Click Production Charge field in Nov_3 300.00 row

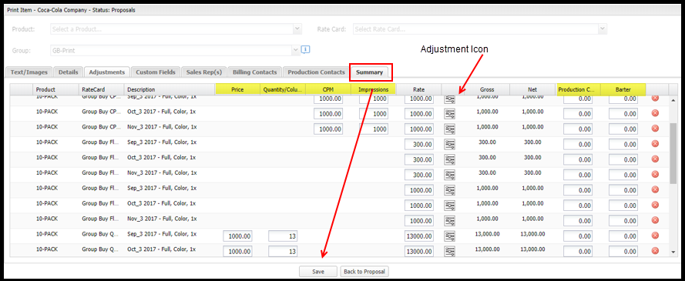click(x=578, y=175)
